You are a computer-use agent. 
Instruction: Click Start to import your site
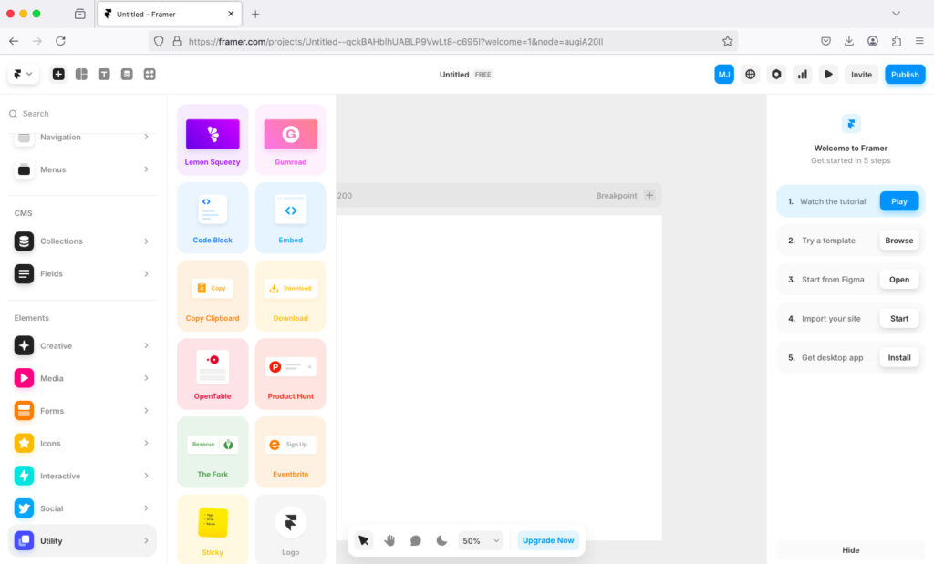pyautogui.click(x=898, y=318)
